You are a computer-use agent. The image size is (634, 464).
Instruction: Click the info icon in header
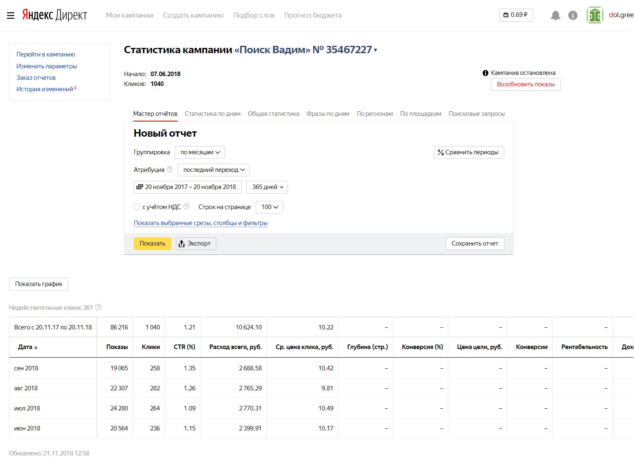(573, 16)
